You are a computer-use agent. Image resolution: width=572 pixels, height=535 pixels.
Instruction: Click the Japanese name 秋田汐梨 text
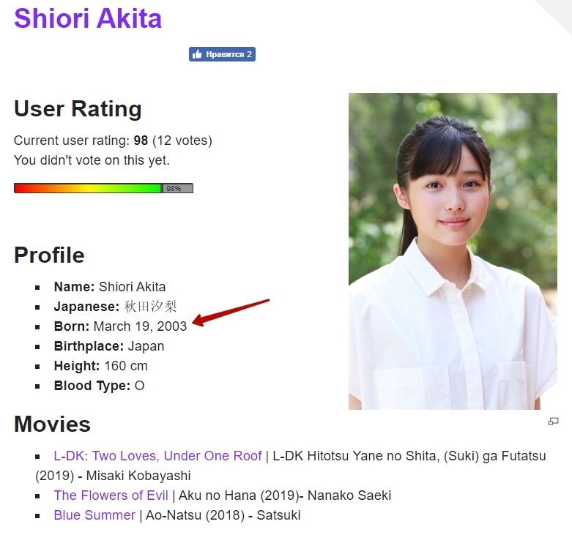tap(150, 307)
